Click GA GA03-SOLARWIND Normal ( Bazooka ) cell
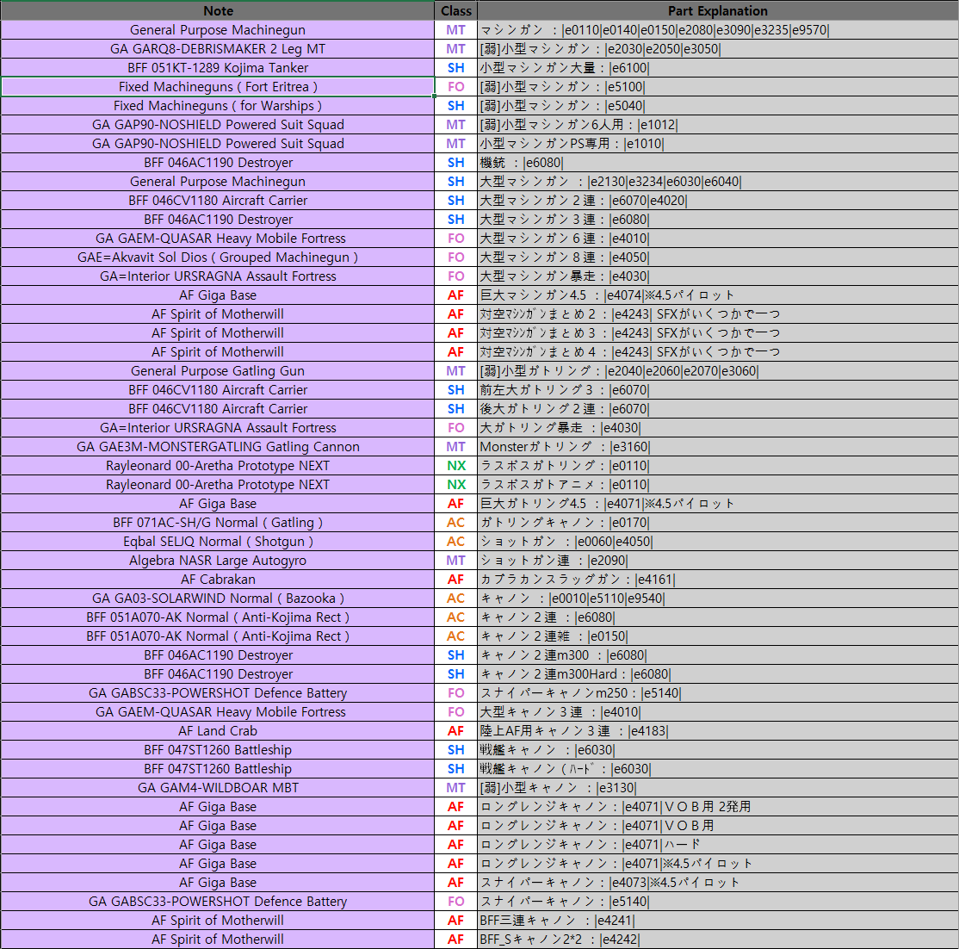 coord(218,599)
